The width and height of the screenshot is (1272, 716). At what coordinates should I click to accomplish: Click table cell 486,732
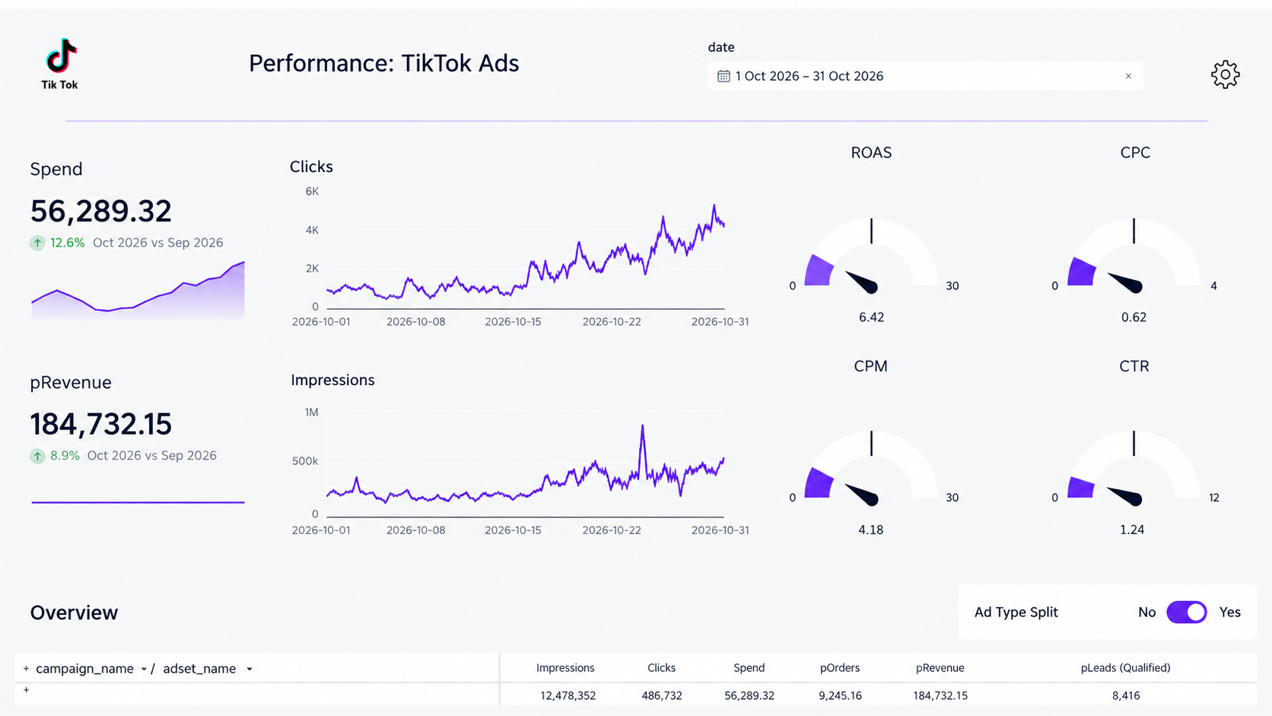(x=662, y=695)
